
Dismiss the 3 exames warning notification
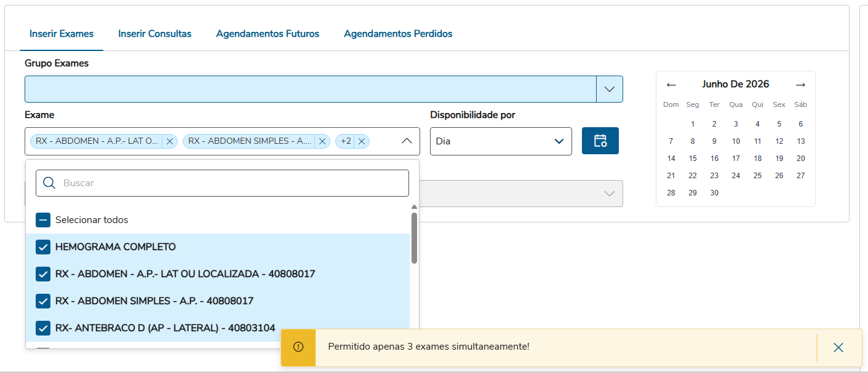838,347
